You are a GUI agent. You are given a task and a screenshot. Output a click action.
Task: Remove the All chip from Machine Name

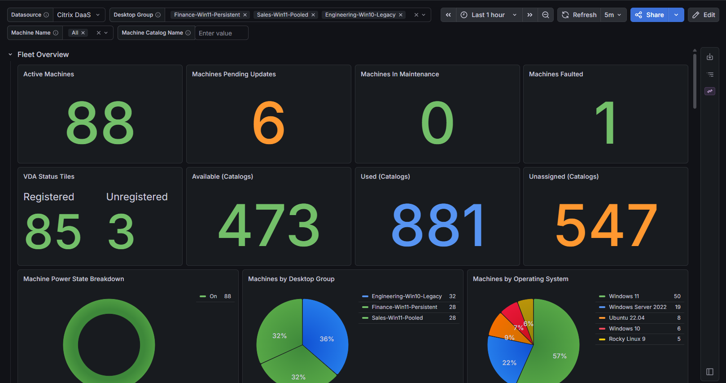[x=83, y=33]
